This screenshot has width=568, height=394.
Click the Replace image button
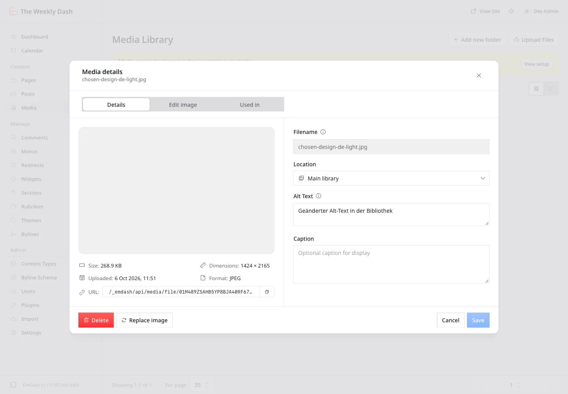coord(144,320)
